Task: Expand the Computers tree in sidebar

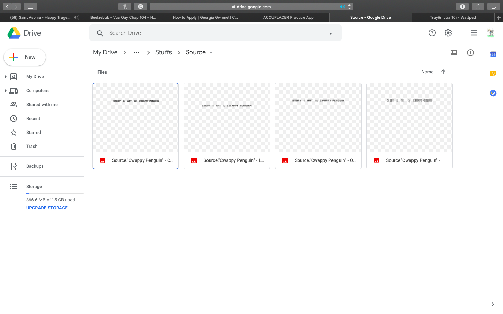Action: 6,91
